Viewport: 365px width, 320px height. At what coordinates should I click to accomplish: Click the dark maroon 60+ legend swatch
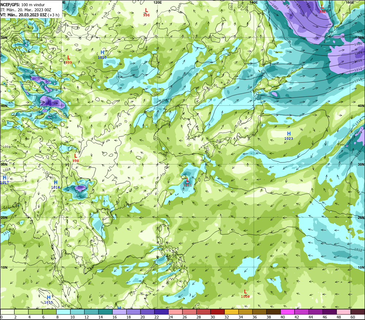pos(357,312)
